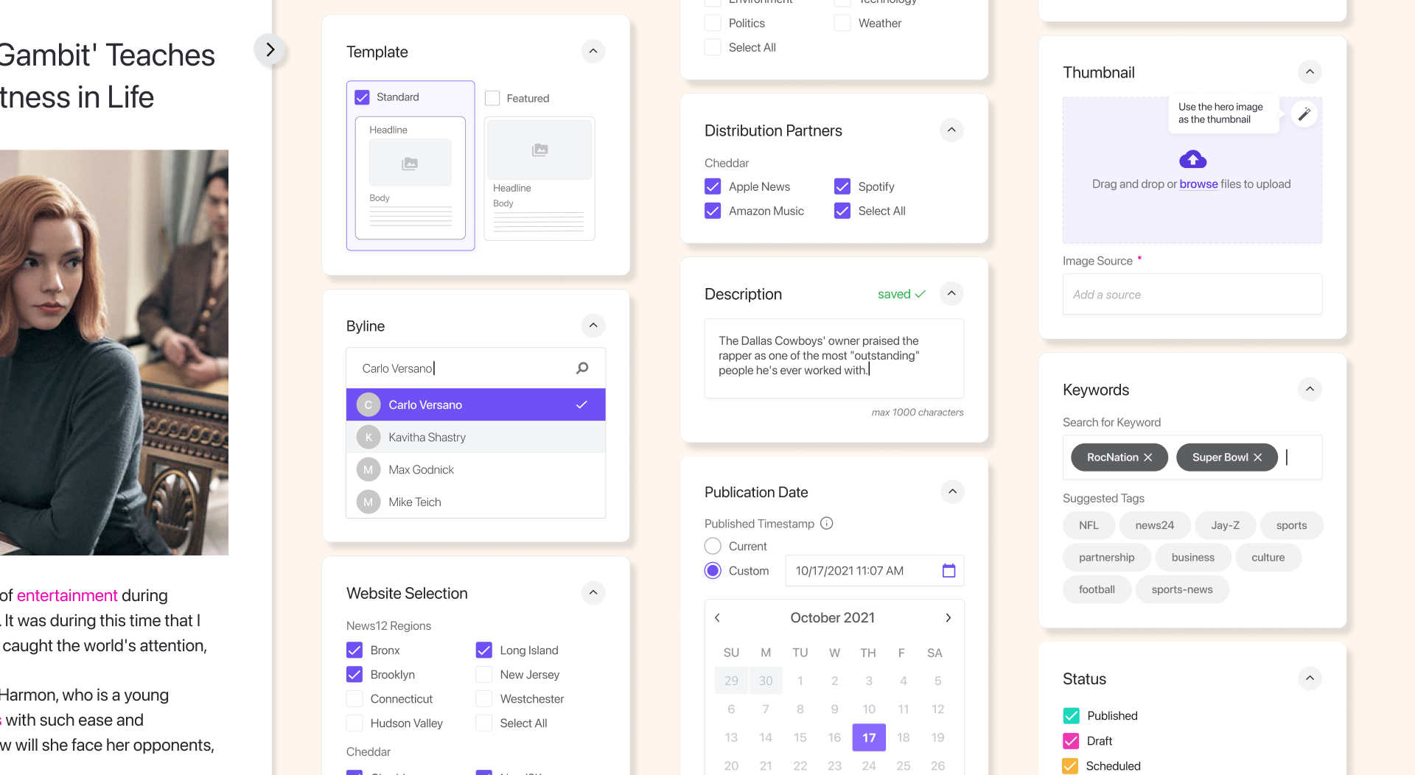Add the Jay-Z suggested tag
The height and width of the screenshot is (775, 1415).
pyautogui.click(x=1225, y=526)
